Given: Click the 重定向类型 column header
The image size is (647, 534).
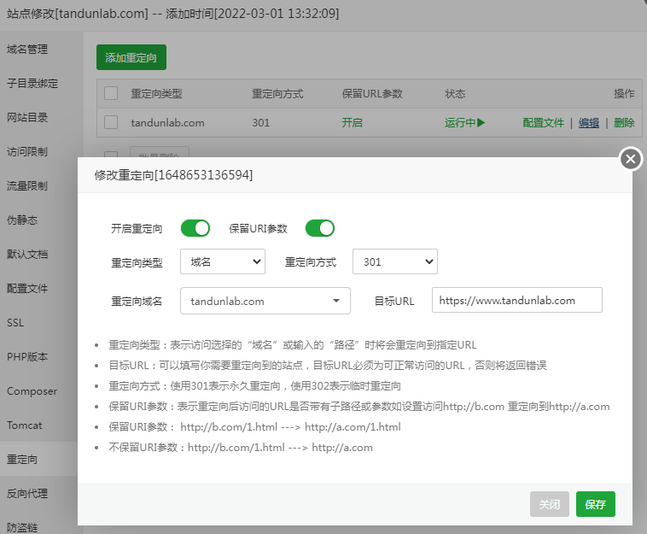Looking at the screenshot, I should tap(156, 94).
